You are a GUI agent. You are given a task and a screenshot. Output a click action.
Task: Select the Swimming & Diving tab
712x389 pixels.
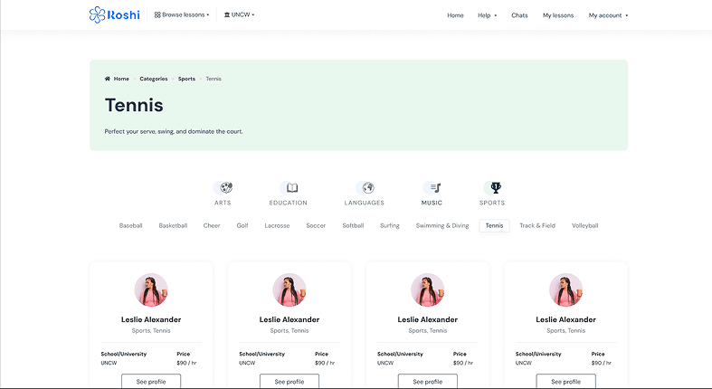pyautogui.click(x=442, y=225)
